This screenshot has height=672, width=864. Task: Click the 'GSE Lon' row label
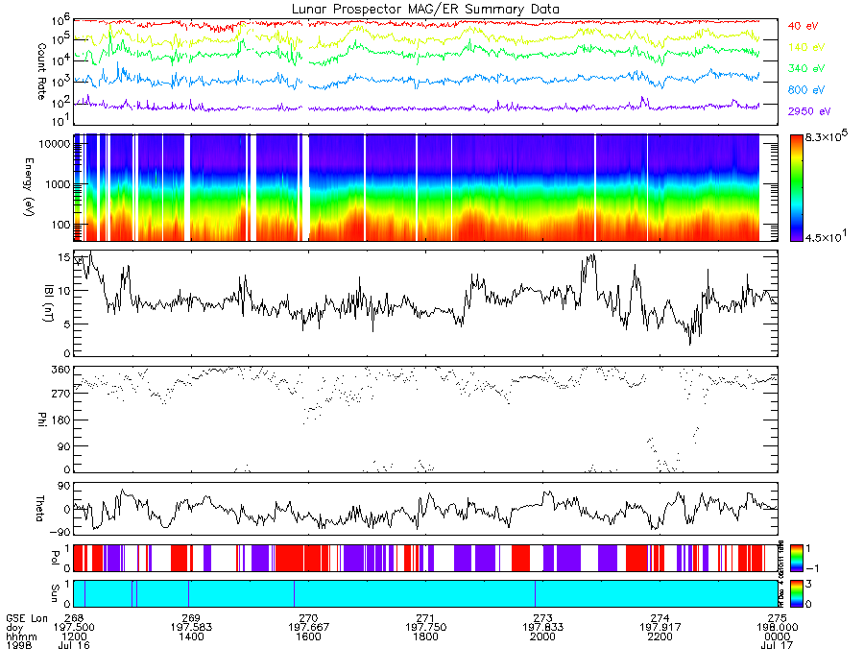point(27,618)
